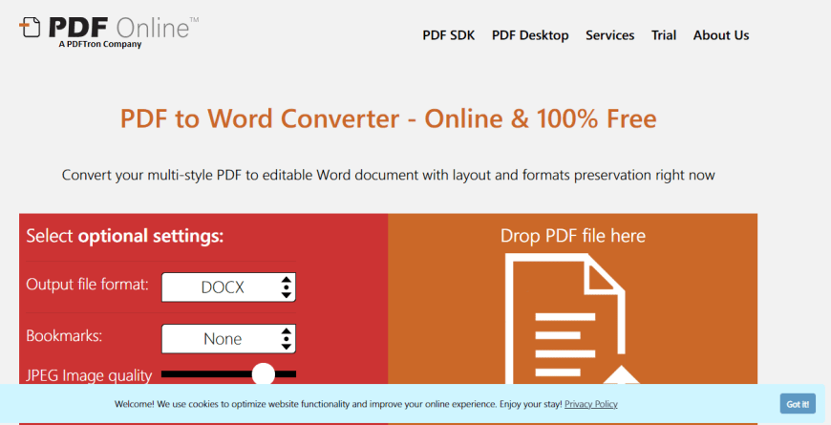Open the About Us page

pos(721,35)
